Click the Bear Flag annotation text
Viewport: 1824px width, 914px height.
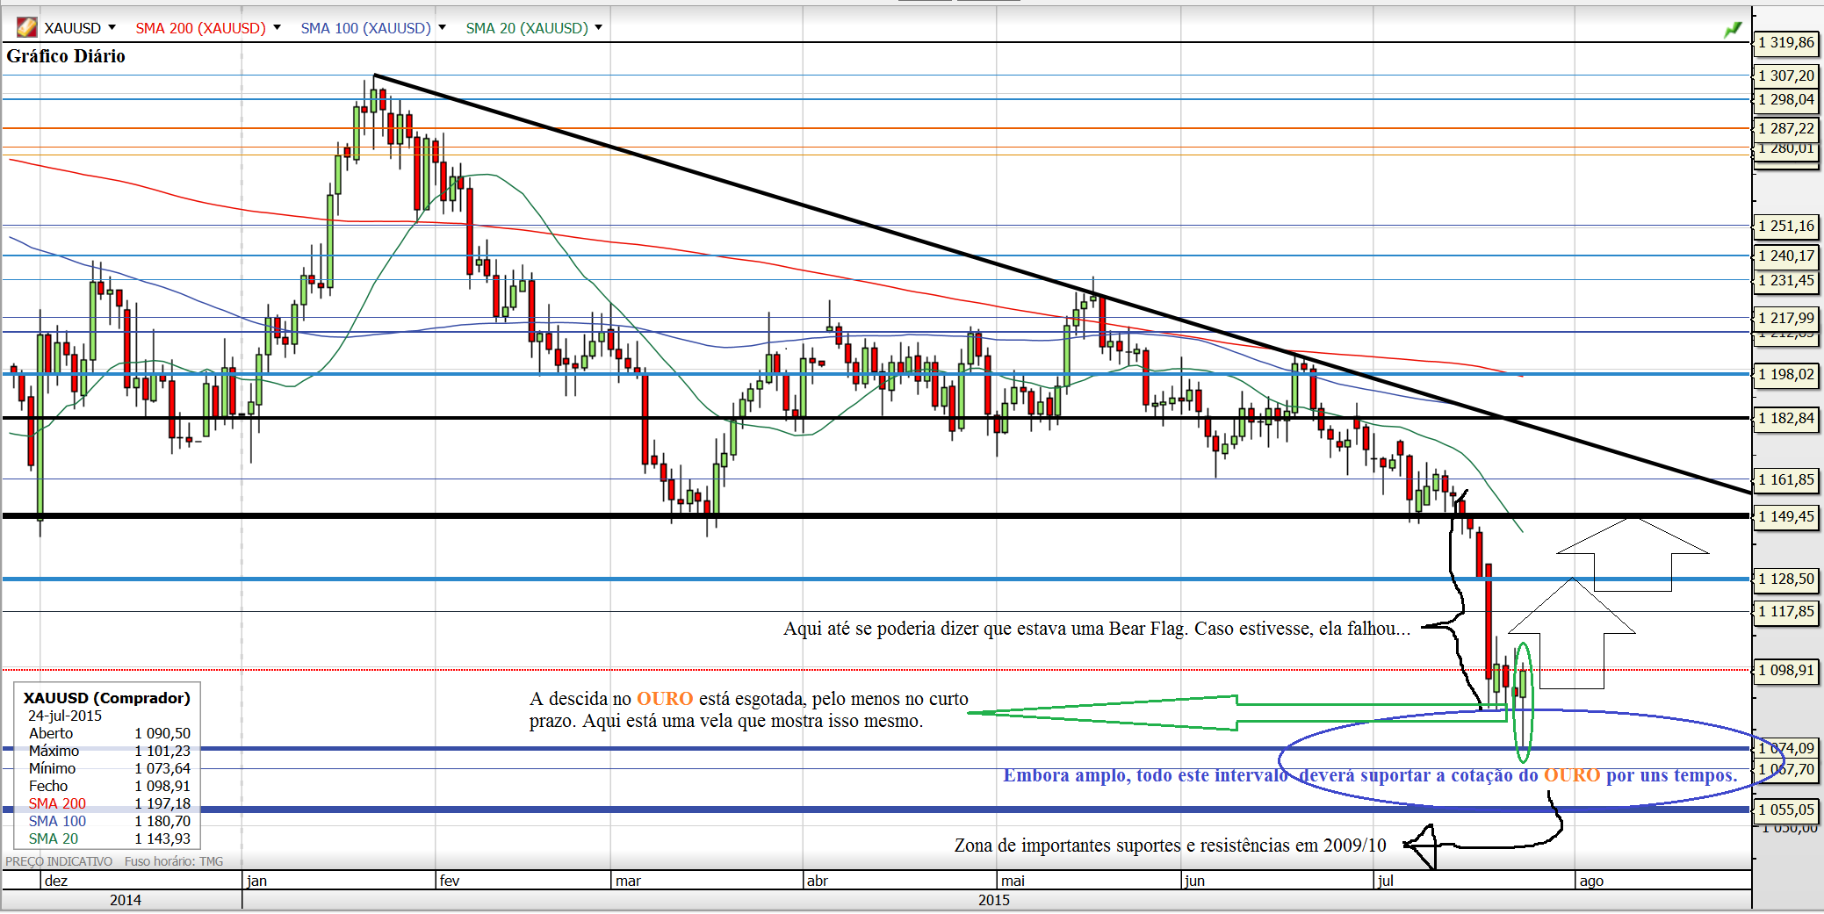[x=1096, y=629]
